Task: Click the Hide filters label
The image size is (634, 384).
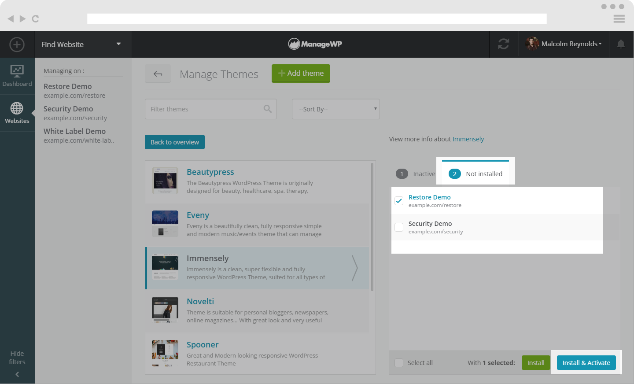Action: (17, 358)
